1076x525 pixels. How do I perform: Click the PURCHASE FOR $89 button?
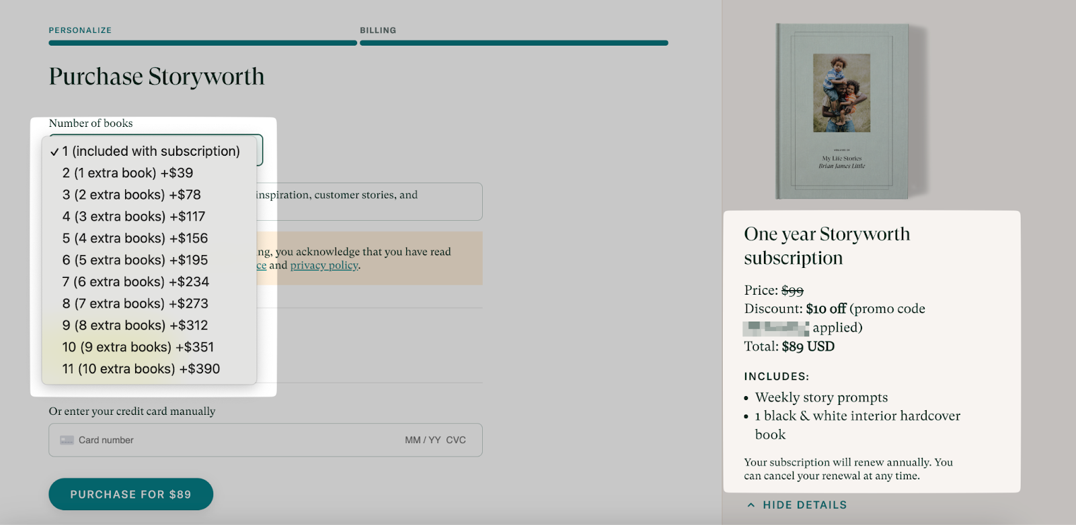131,494
